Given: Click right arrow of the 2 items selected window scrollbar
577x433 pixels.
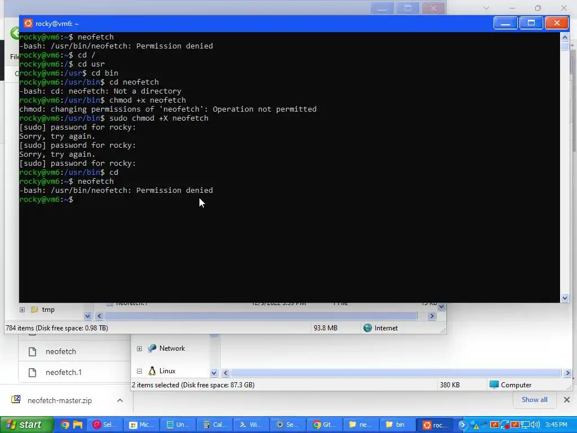Looking at the screenshot, I should point(567,373).
